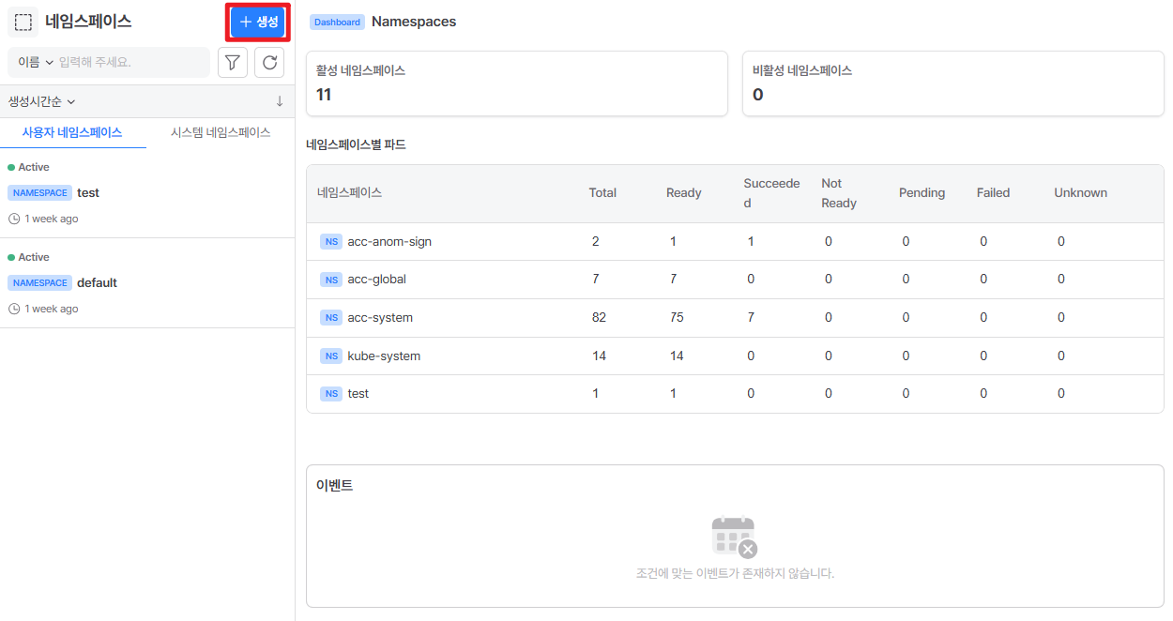Click the acc-global namespace name
This screenshot has height=621, width=1173.
[376, 280]
